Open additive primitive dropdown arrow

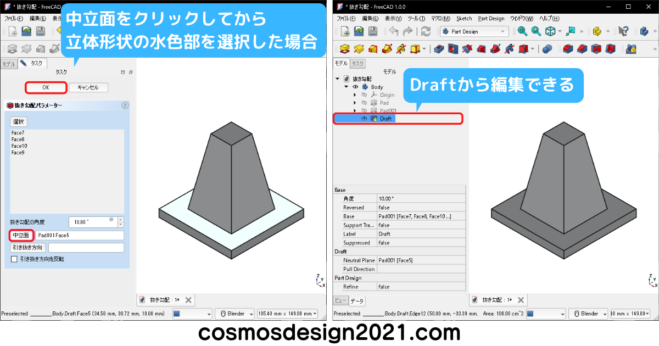click(x=425, y=49)
